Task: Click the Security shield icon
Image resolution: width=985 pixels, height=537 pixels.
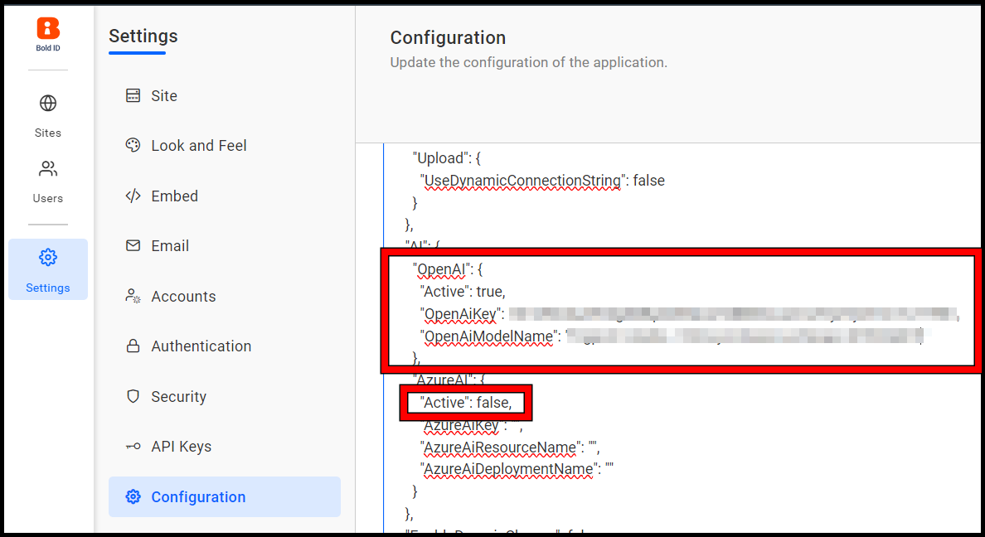Action: pos(133,396)
